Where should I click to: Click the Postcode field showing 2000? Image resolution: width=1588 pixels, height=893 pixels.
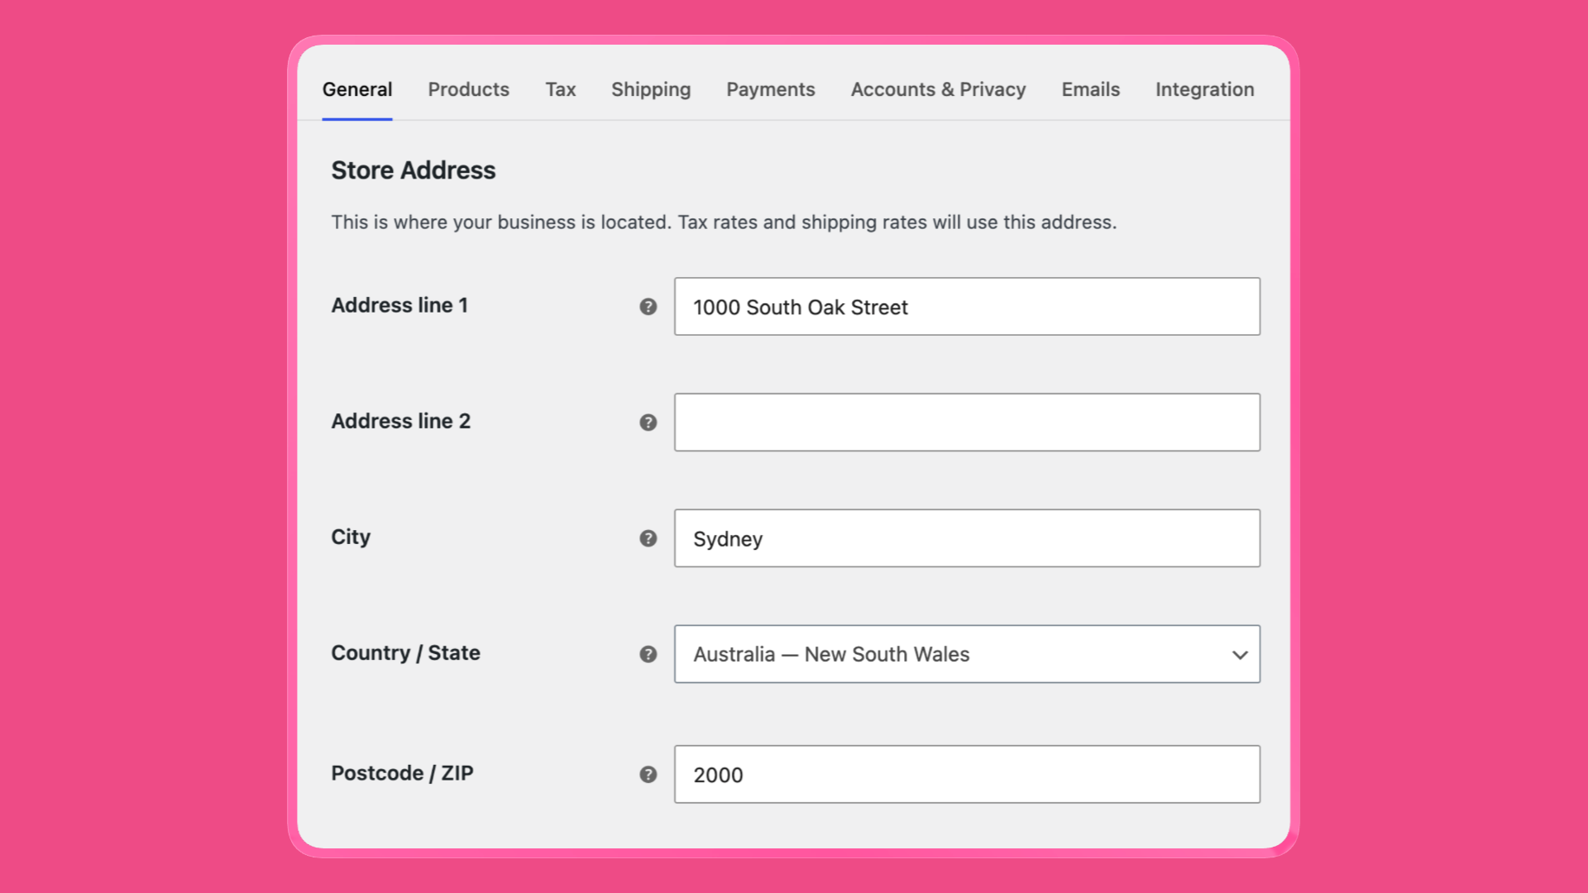[967, 775]
